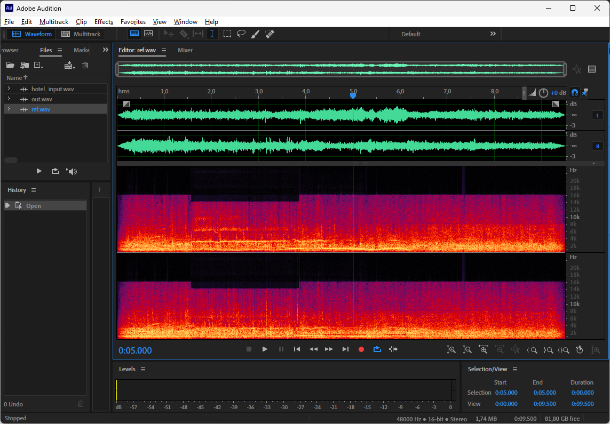The height and width of the screenshot is (424, 610).
Task: Open the Files panel menu
Action: [60, 50]
